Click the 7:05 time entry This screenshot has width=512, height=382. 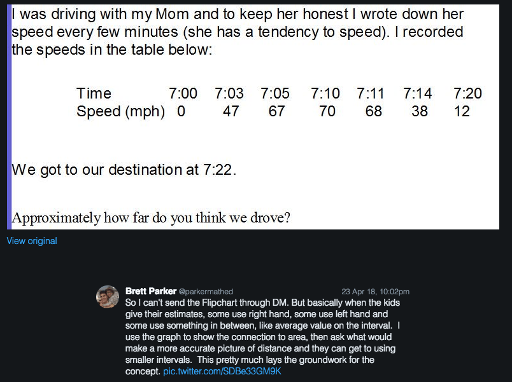[275, 93]
